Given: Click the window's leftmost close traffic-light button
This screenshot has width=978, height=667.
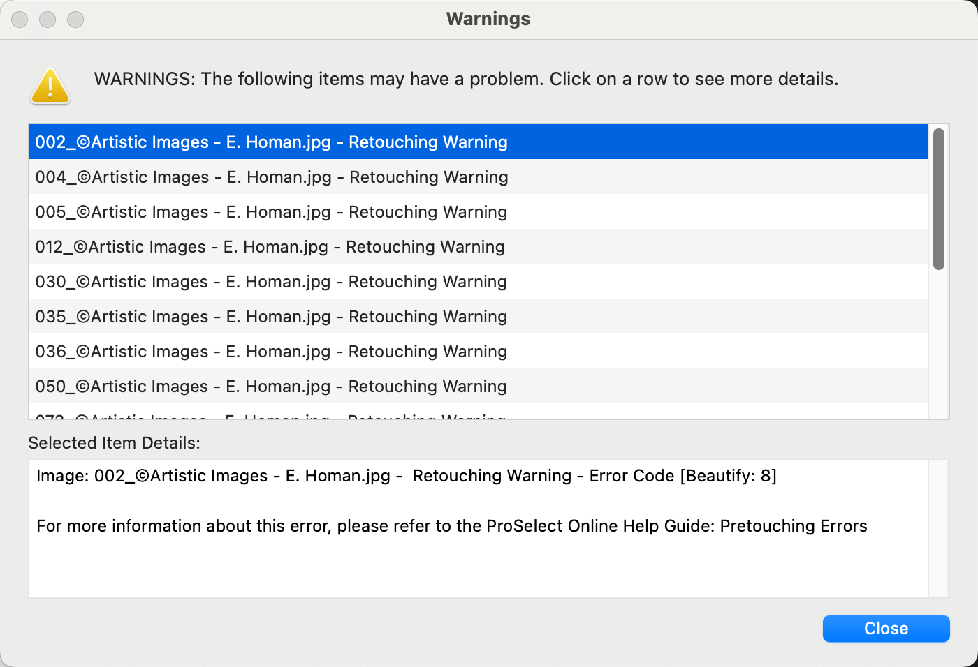Looking at the screenshot, I should click(x=20, y=20).
